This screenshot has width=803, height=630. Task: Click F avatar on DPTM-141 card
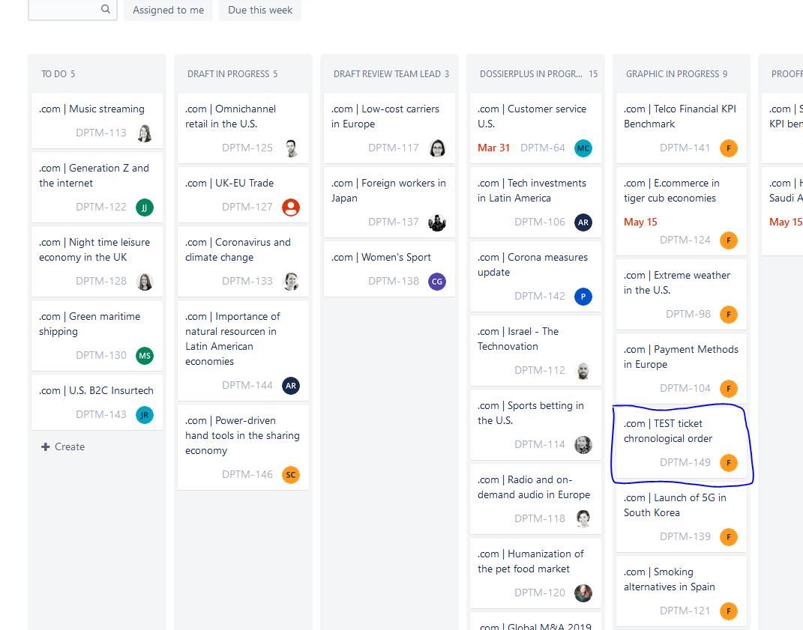729,148
